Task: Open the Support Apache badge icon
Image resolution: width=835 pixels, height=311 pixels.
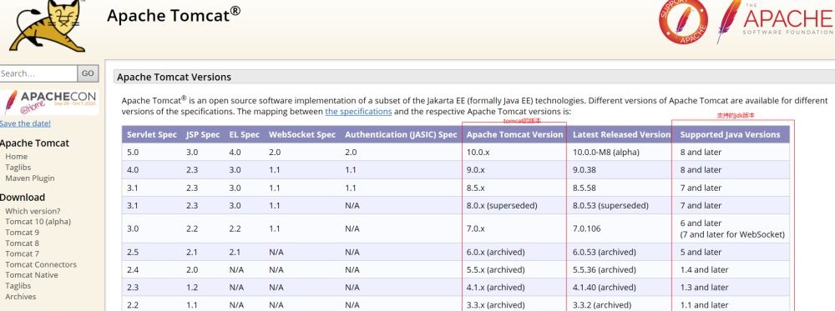Action: click(683, 21)
